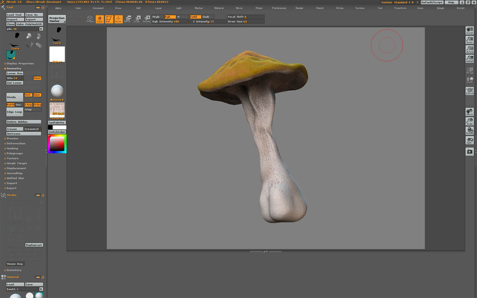Select the Move transform icon in top toolbar
Screen dimensions: 477x298
tap(127, 19)
